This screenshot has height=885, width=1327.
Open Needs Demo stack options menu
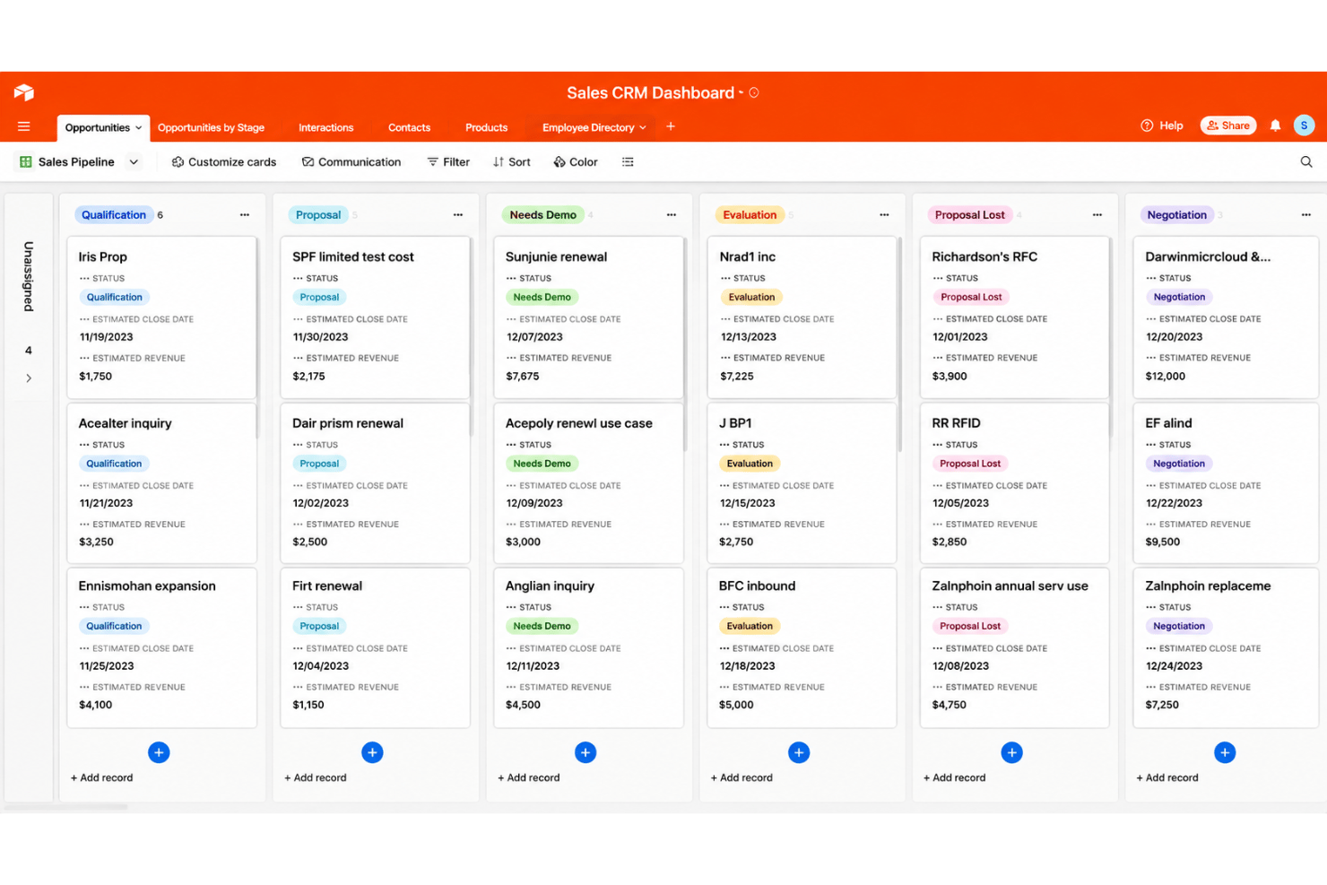[x=672, y=215]
